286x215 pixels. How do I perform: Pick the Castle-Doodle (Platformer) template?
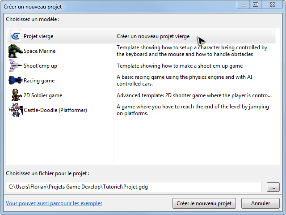pos(55,110)
